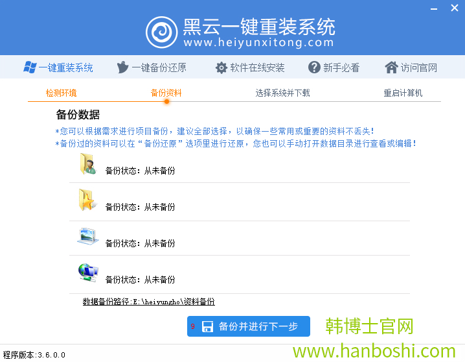Open the 一键重装系统 menu

[x=58, y=67]
